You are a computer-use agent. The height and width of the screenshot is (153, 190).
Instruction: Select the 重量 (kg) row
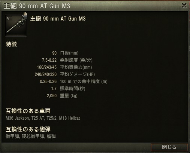coord(62,96)
